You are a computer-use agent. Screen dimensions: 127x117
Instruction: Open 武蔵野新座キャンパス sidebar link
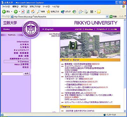point(19,59)
